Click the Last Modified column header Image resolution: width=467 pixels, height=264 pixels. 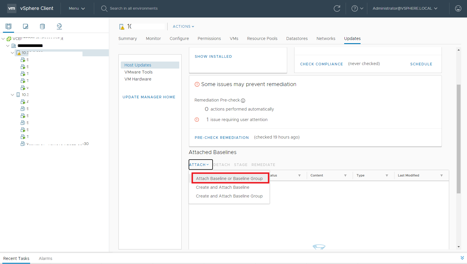[408, 176]
